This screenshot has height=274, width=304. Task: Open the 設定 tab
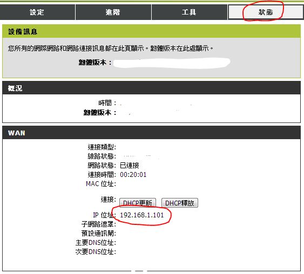pyautogui.click(x=37, y=12)
